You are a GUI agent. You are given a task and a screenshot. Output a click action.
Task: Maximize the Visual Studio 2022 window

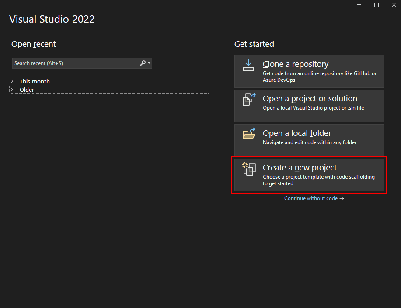(x=377, y=5)
